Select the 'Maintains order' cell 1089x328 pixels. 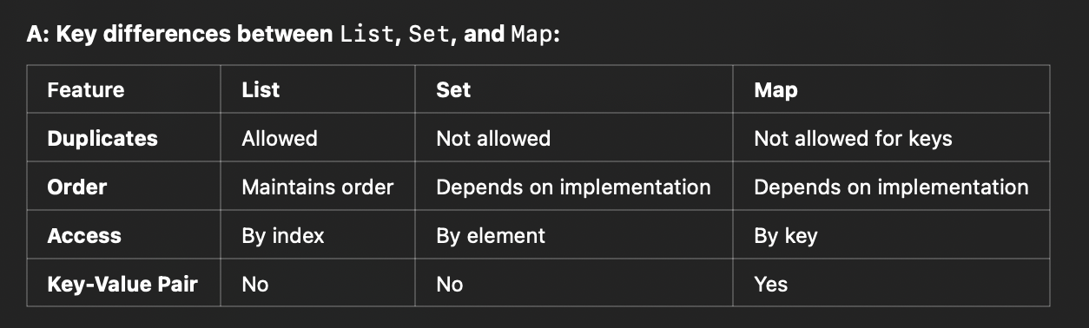point(318,187)
